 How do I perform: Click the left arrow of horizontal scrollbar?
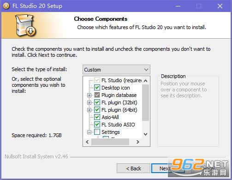click(x=87, y=142)
